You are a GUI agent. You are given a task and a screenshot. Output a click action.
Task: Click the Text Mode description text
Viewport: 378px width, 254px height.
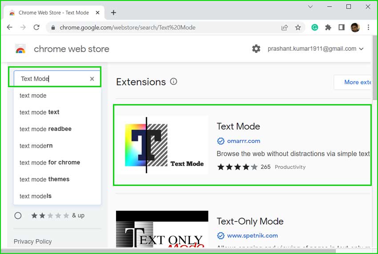tap(293, 153)
